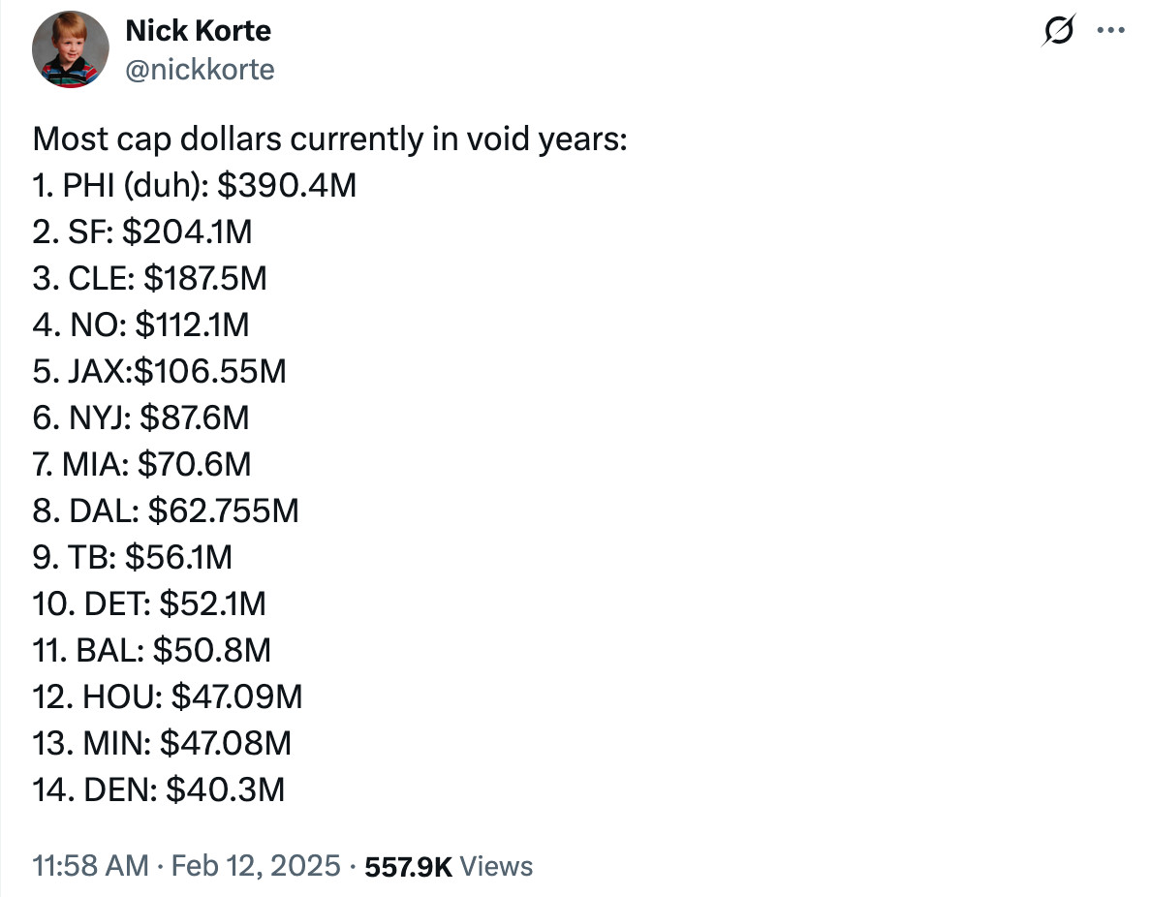Screen dimensions: 1151x897
Task: Click the CLE: $187.5M entry
Action: coord(149,279)
